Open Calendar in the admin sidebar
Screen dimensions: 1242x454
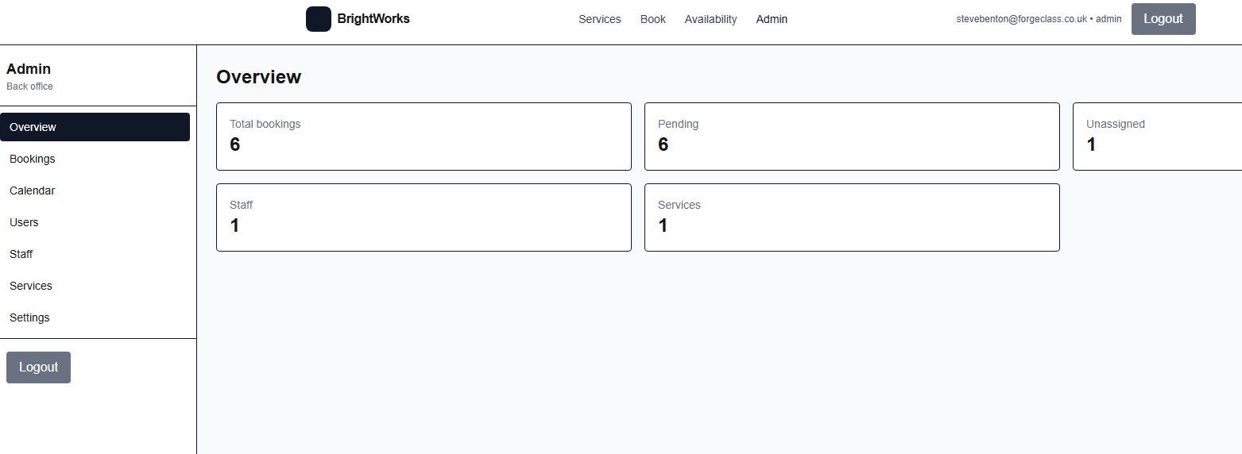click(33, 190)
